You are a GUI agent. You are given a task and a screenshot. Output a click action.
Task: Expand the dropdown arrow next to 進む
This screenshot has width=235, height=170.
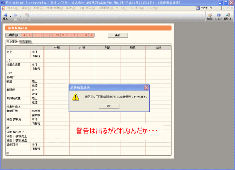click(x=21, y=16)
